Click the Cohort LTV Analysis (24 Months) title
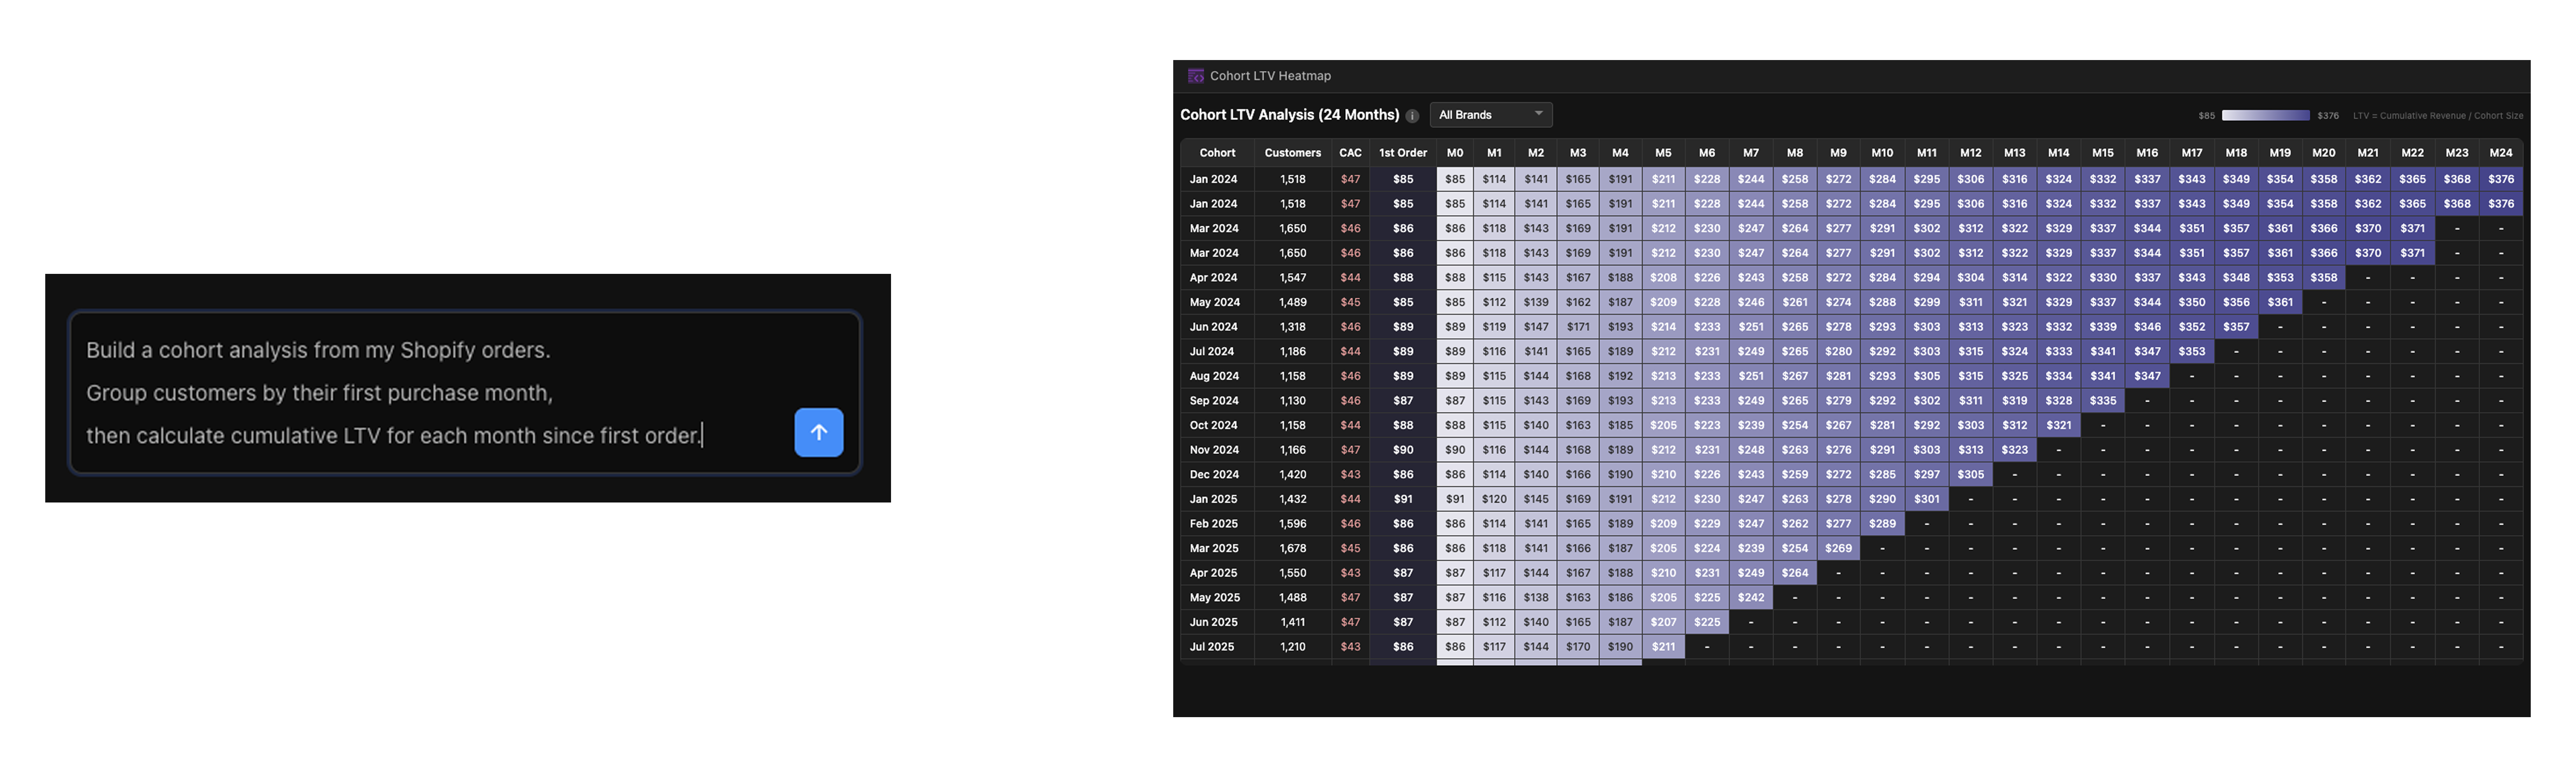 pyautogui.click(x=1290, y=114)
